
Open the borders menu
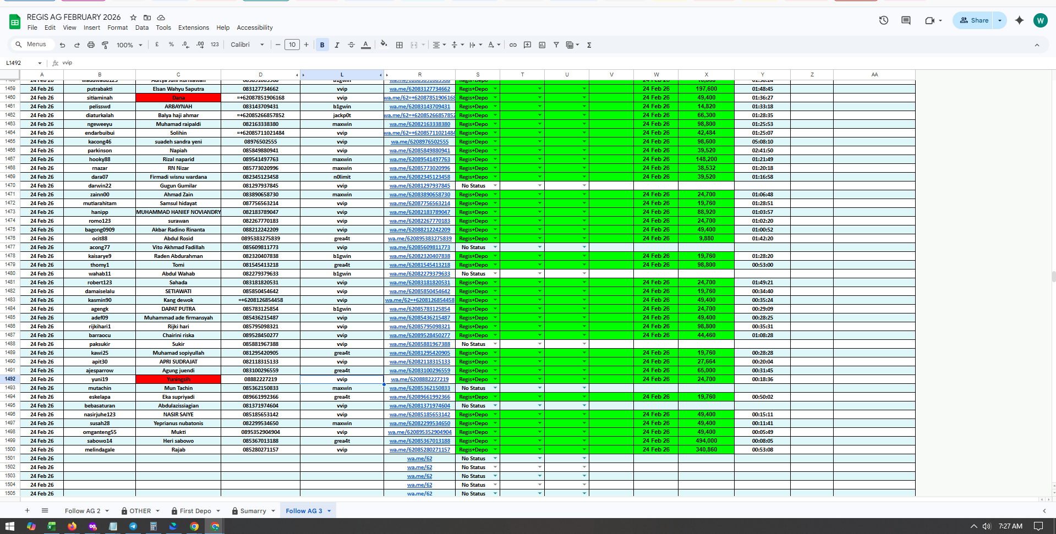[x=400, y=45]
